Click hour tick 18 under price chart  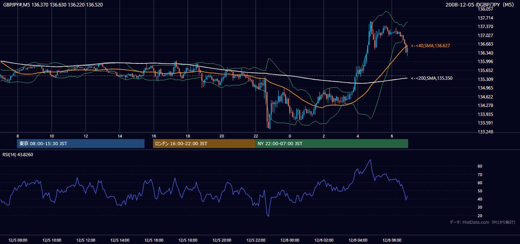[188, 136]
